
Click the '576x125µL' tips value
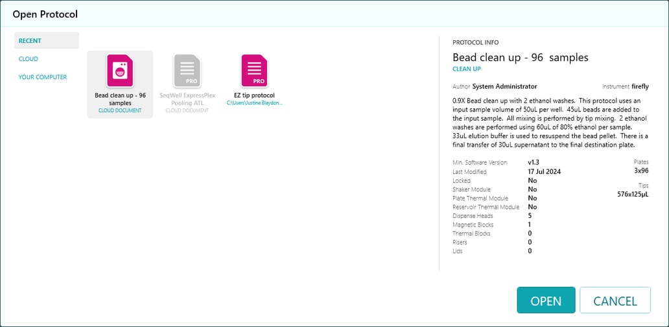coord(633,194)
